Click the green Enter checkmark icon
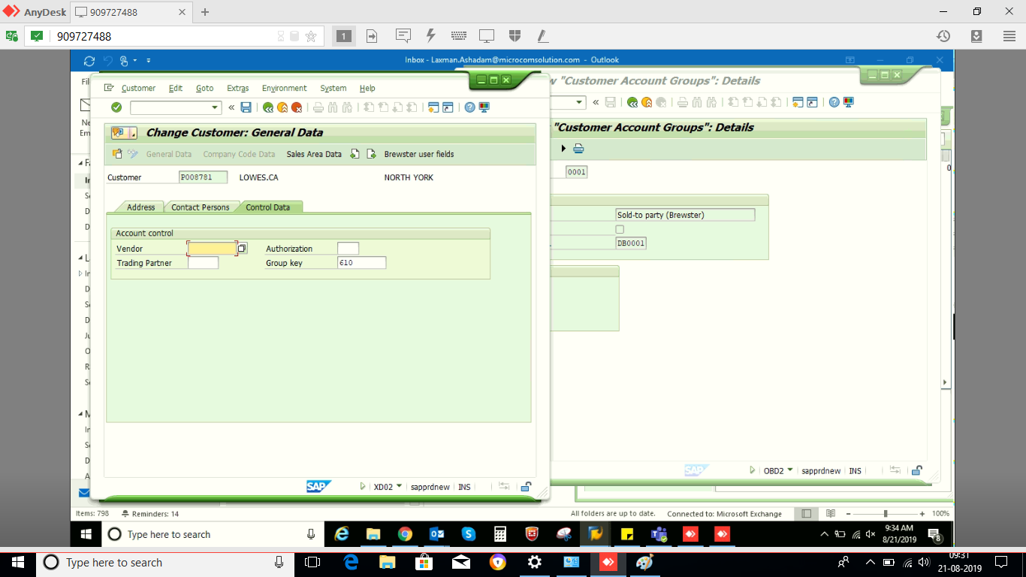 (116, 107)
